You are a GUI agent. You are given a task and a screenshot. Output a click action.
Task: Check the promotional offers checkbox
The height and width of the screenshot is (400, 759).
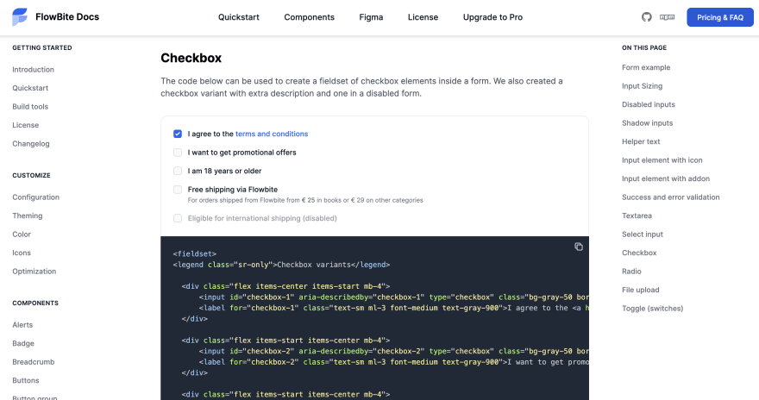[x=178, y=153]
